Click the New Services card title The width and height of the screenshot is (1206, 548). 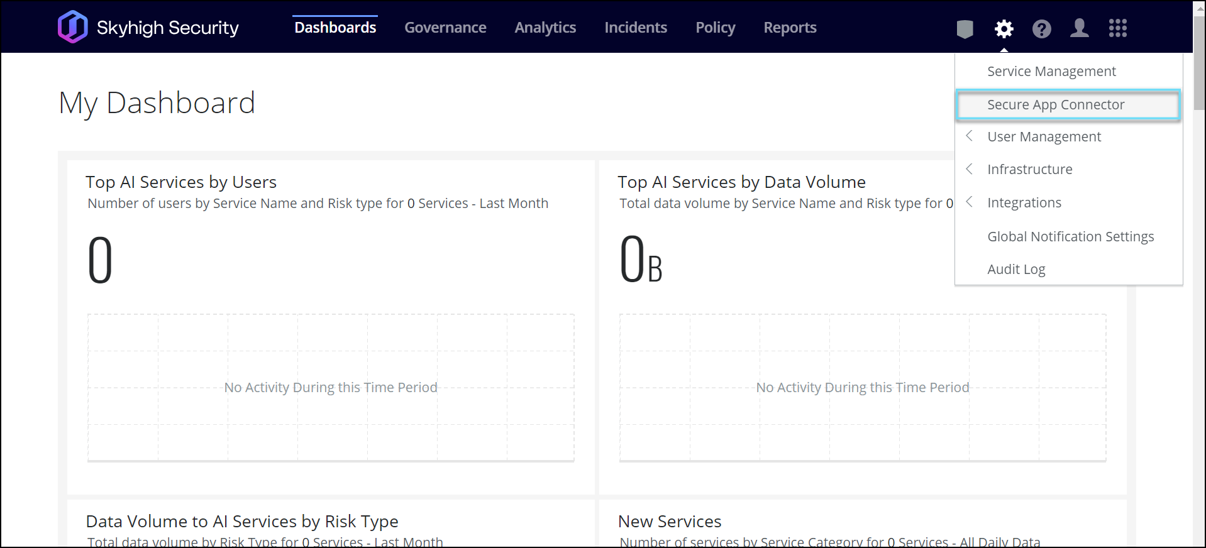670,522
